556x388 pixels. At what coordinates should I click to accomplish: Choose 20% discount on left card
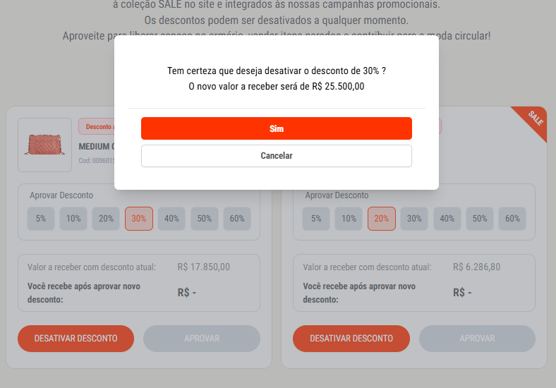point(106,219)
